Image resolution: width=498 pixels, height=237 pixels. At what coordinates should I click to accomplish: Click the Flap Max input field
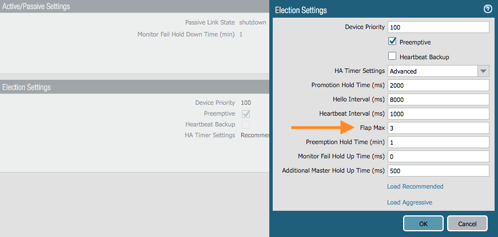click(438, 128)
